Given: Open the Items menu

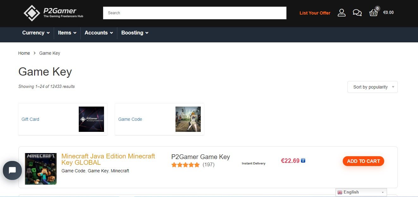Looking at the screenshot, I should point(67,33).
